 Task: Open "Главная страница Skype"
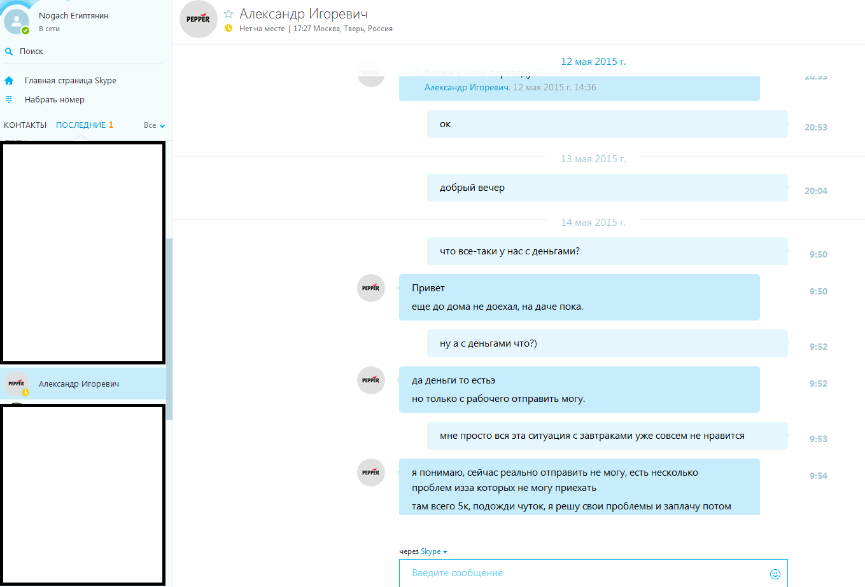pos(71,81)
